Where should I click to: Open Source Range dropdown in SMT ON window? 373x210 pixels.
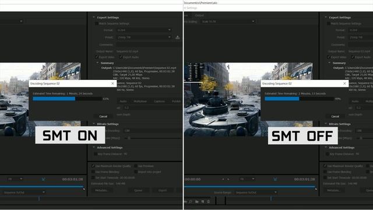(x=24, y=192)
